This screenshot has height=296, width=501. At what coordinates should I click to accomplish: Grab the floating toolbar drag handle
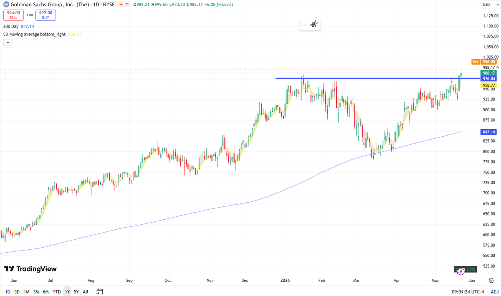point(304,24)
